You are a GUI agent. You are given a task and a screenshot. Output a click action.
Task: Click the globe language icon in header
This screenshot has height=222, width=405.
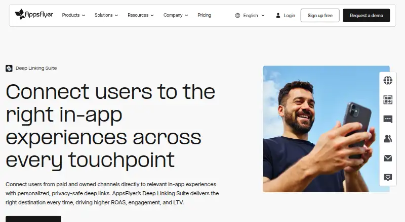(237, 16)
